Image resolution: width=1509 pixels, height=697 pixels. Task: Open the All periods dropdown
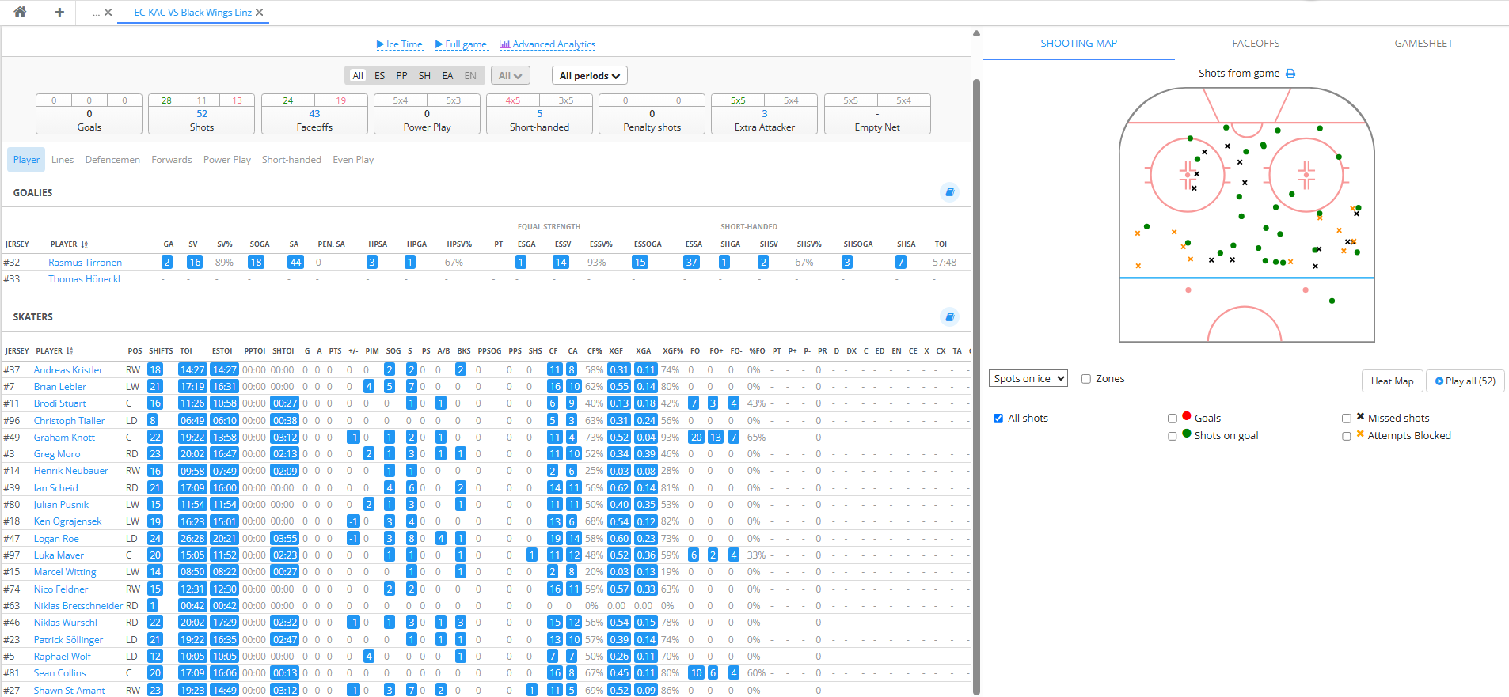[x=589, y=76]
